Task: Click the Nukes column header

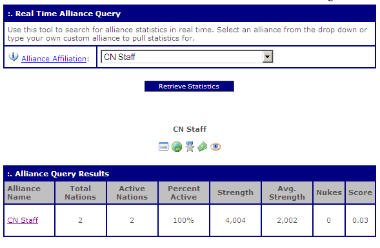Action: coord(329,192)
